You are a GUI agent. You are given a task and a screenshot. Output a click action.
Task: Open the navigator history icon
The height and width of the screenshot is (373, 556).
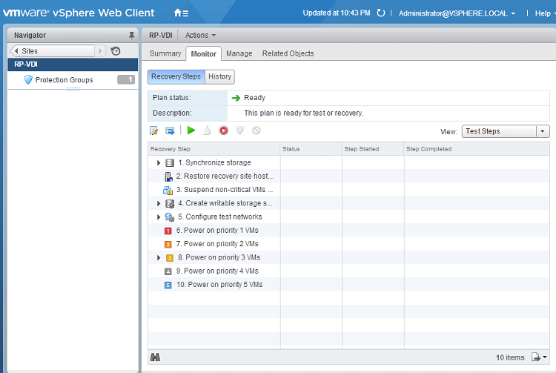pyautogui.click(x=116, y=51)
